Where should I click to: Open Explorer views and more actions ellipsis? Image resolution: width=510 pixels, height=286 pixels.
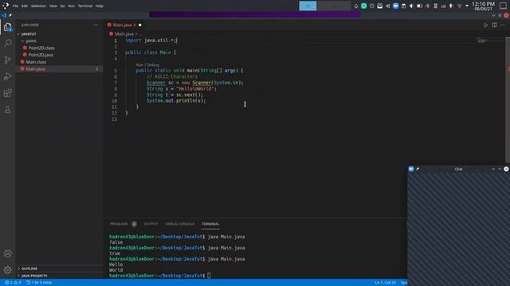click(x=96, y=25)
